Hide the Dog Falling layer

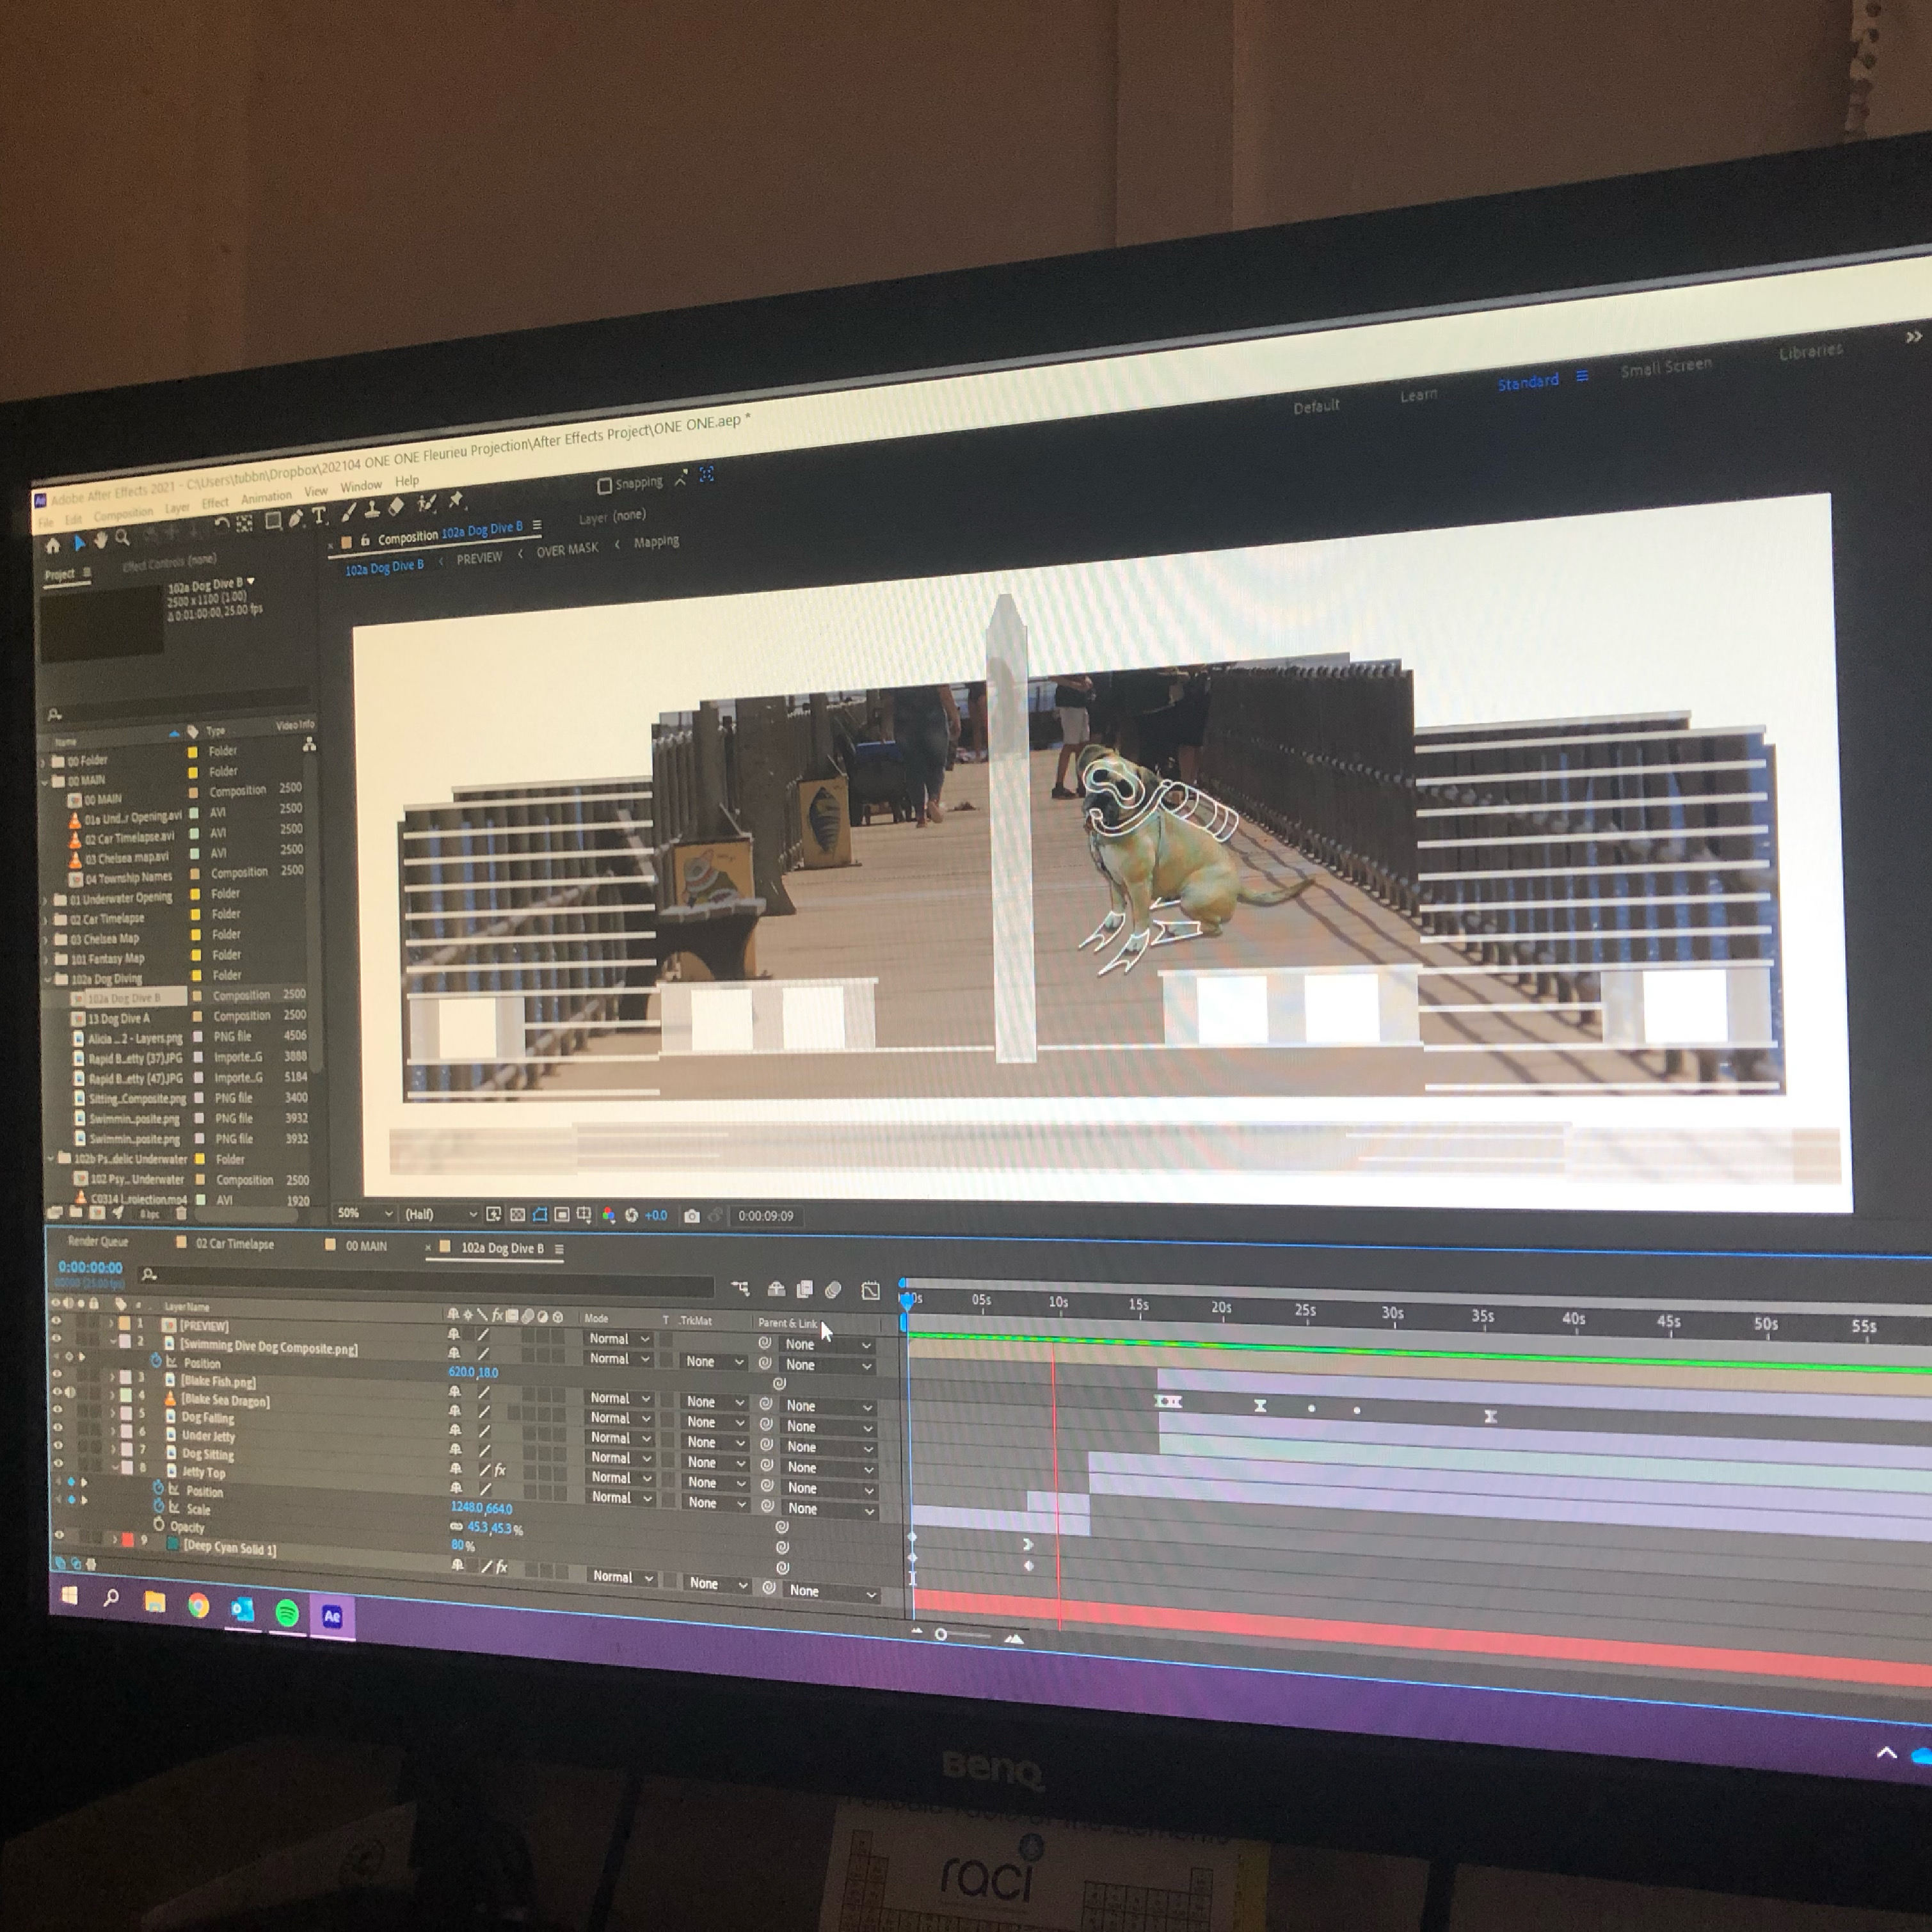tap(57, 1410)
